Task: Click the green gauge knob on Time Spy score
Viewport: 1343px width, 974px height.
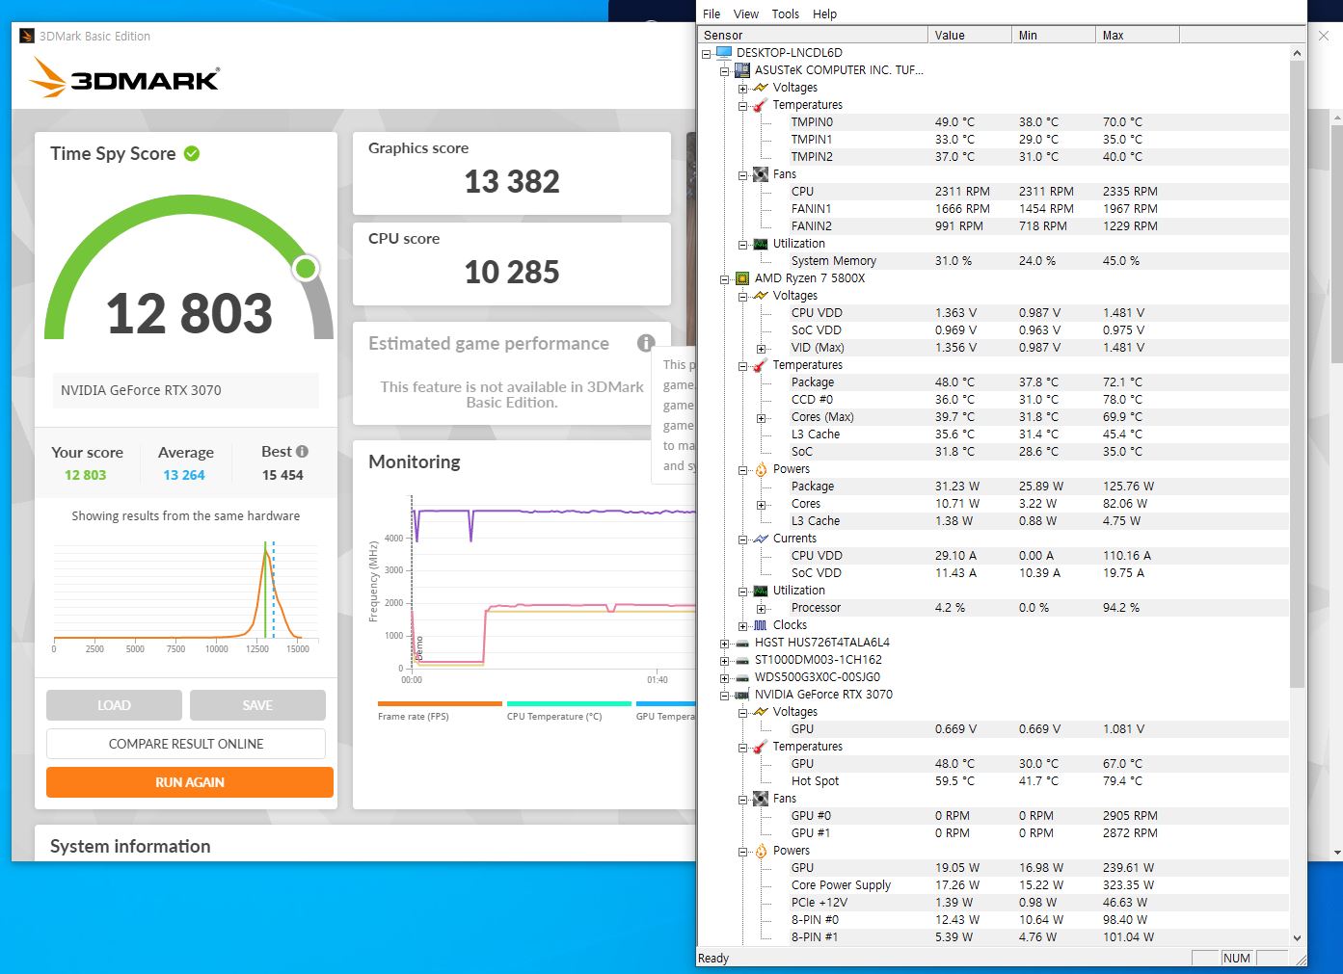Action: pyautogui.click(x=306, y=268)
